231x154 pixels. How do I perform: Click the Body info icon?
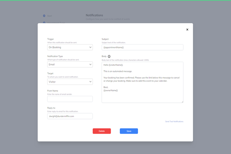pos(109,57)
